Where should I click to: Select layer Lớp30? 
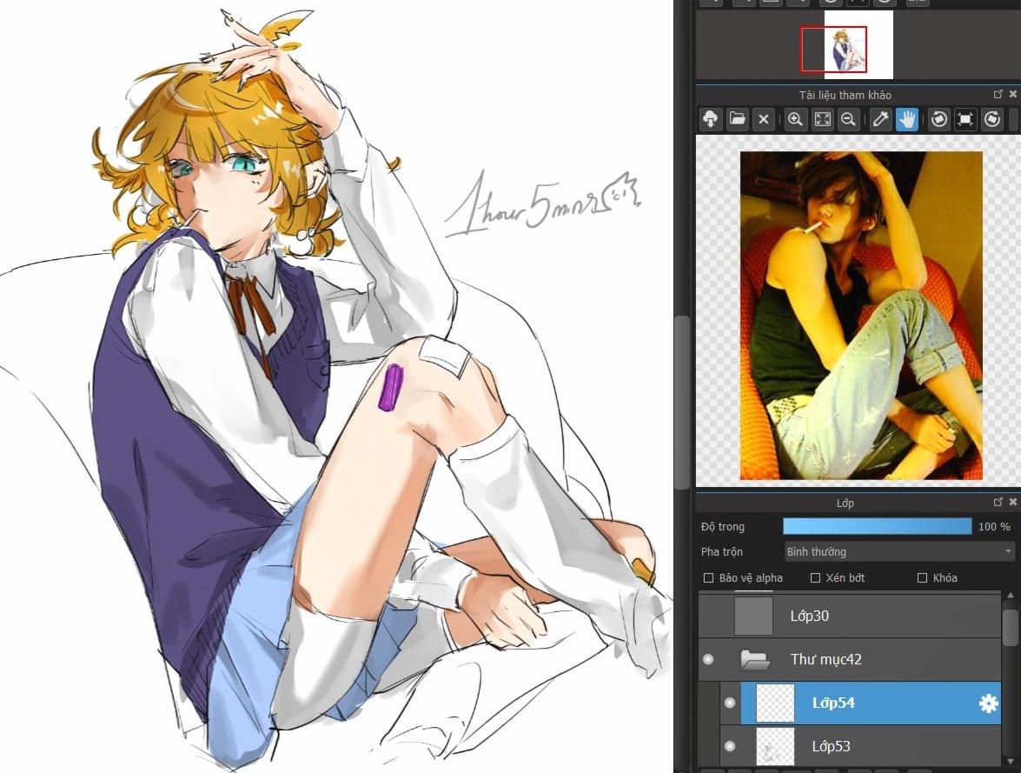click(x=849, y=616)
